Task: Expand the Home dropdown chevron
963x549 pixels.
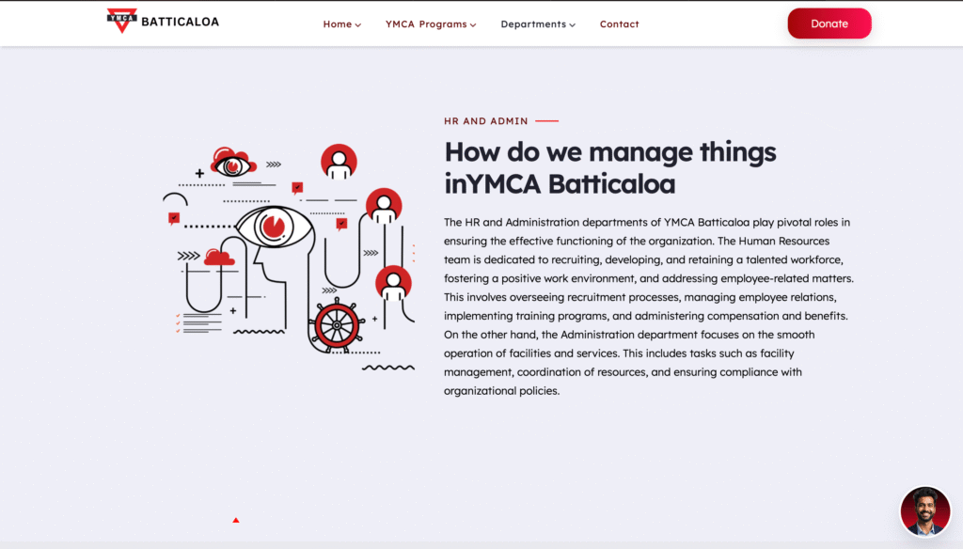Action: tap(358, 25)
